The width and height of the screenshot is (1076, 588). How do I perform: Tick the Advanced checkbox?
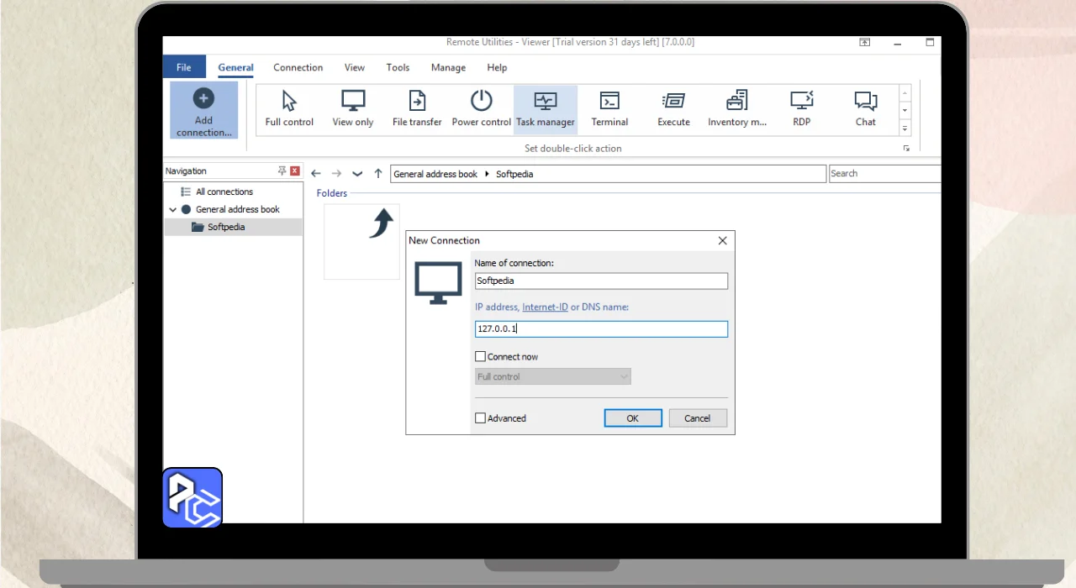point(481,418)
